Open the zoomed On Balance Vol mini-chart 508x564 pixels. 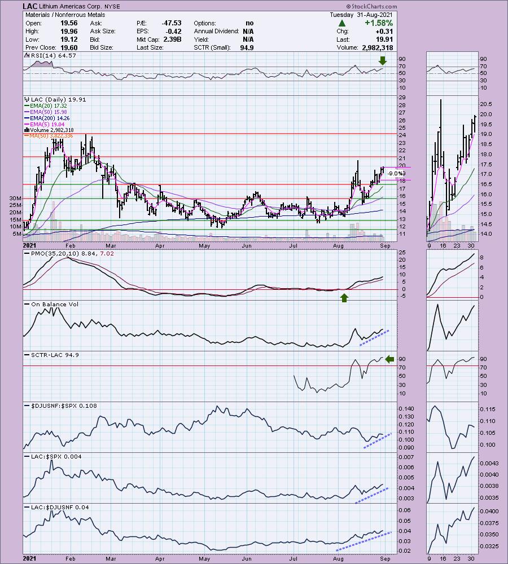[452, 326]
